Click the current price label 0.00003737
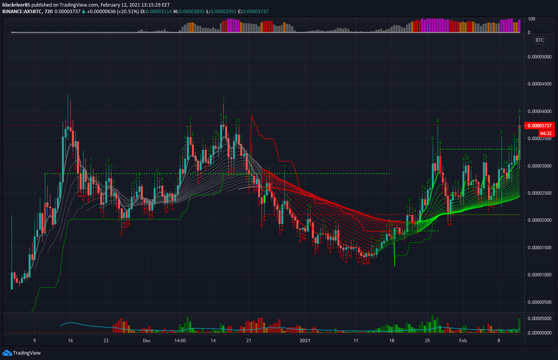Viewport: 558px width, 360px height. pyautogui.click(x=540, y=125)
